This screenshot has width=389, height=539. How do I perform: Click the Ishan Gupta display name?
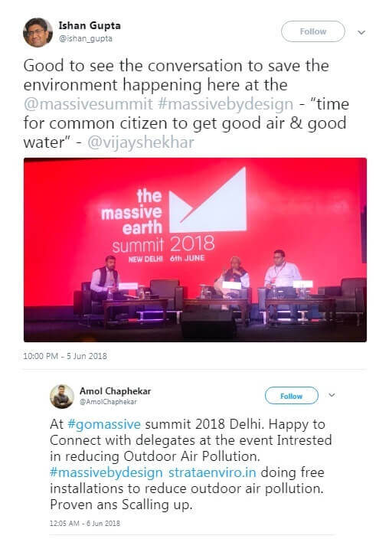point(90,26)
